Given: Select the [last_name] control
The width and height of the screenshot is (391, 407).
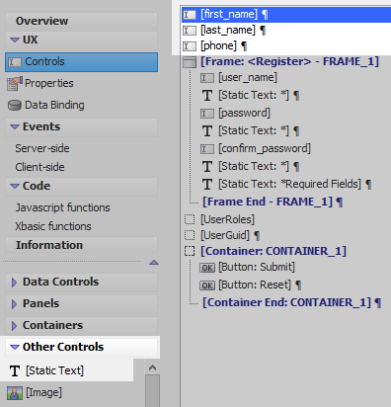Looking at the screenshot, I should pos(228,31).
